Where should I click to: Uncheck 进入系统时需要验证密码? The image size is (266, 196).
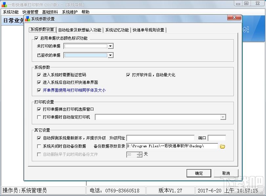coord(39,75)
